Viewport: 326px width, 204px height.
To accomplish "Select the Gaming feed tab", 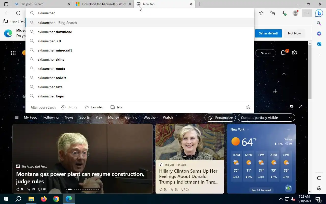I will [131, 117].
